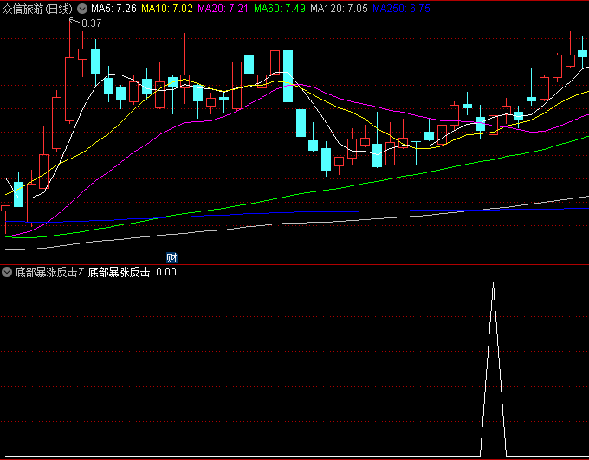Select the 众信旅游(日线) stock title
This screenshot has height=460, width=589.
coord(37,9)
